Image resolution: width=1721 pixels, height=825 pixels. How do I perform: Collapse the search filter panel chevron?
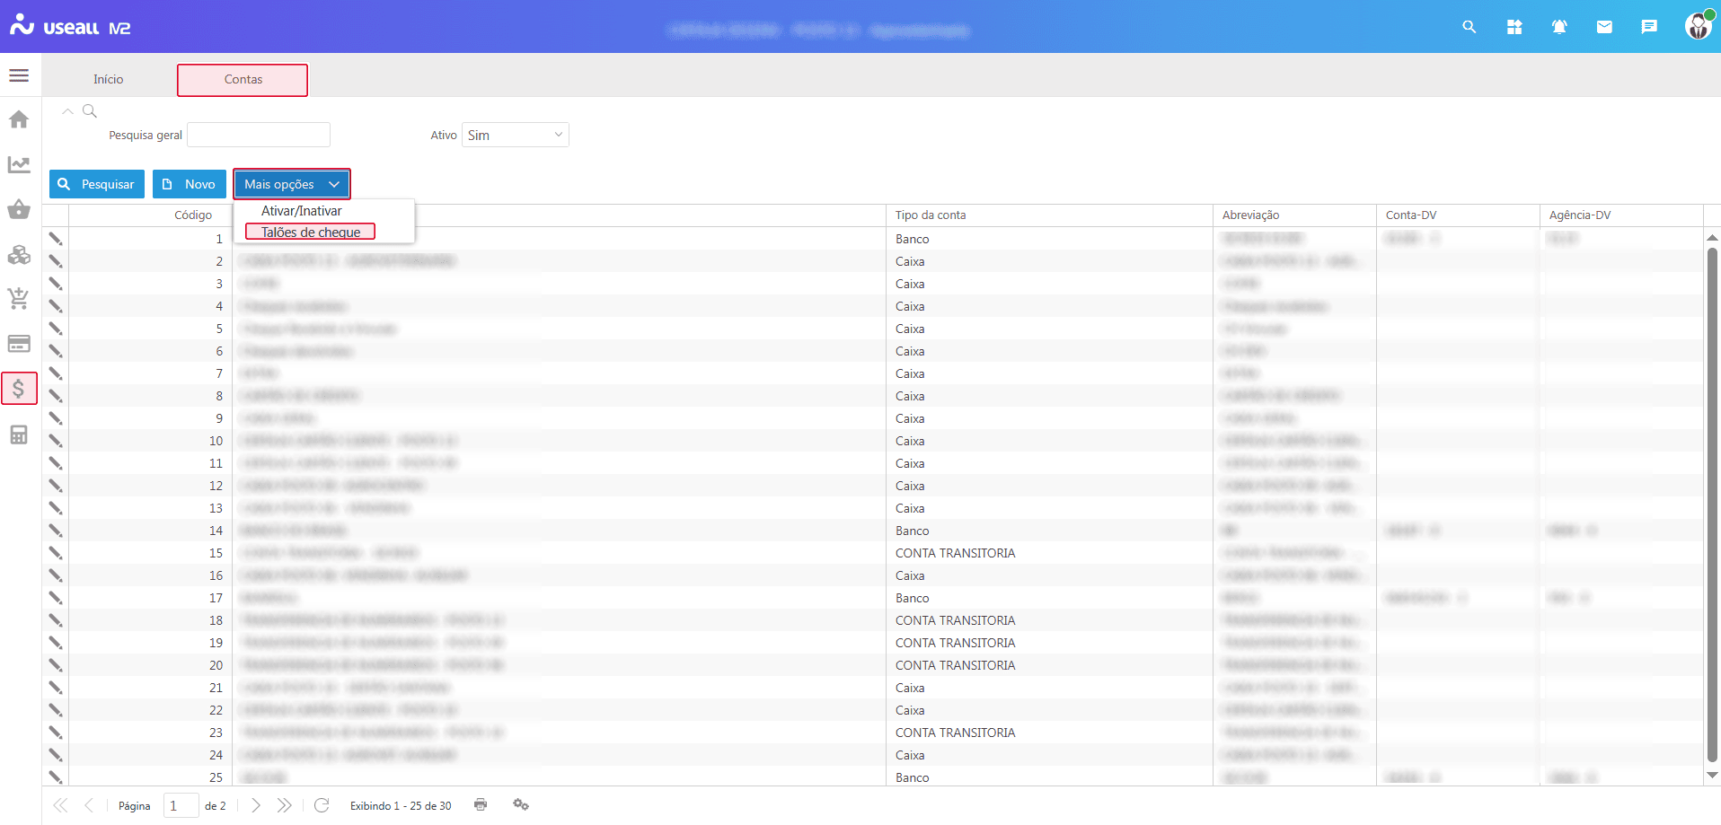[67, 111]
